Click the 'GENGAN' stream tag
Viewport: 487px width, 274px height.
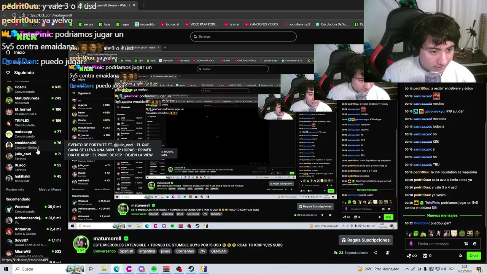tap(219, 251)
